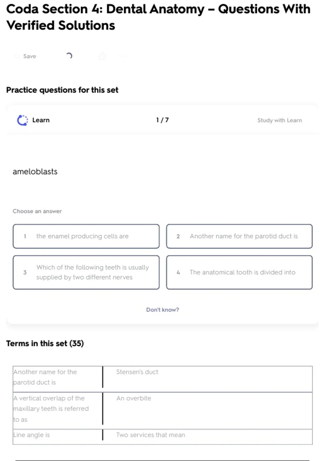
Task: Choose answer 1 'the enamel producing cells are'
Action: 86,236
